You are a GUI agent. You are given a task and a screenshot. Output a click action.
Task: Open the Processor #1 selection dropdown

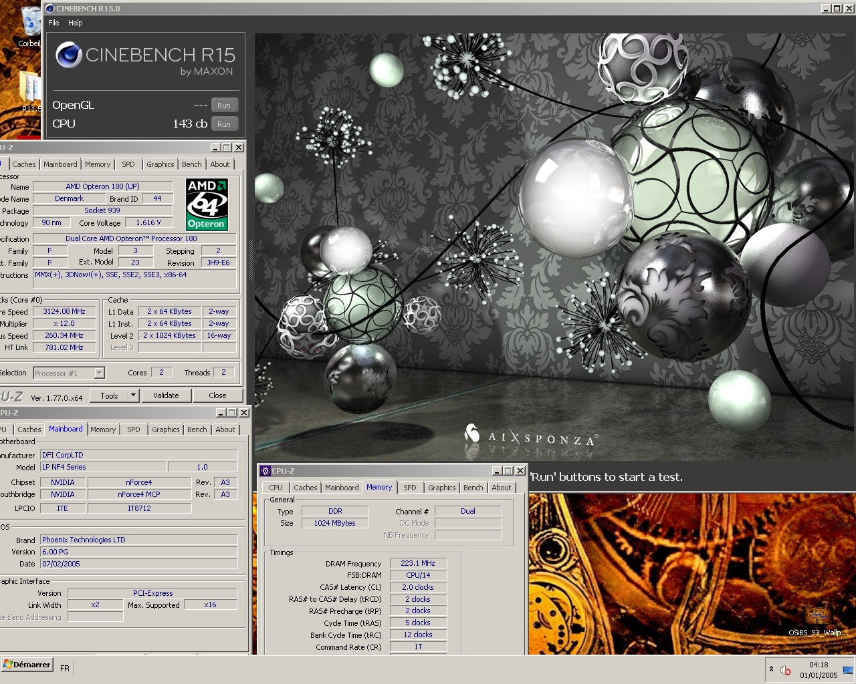tap(100, 373)
